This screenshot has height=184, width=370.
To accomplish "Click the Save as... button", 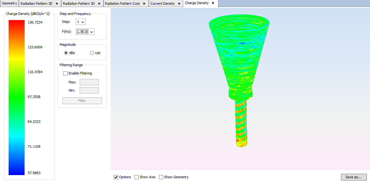I will pyautogui.click(x=354, y=177).
